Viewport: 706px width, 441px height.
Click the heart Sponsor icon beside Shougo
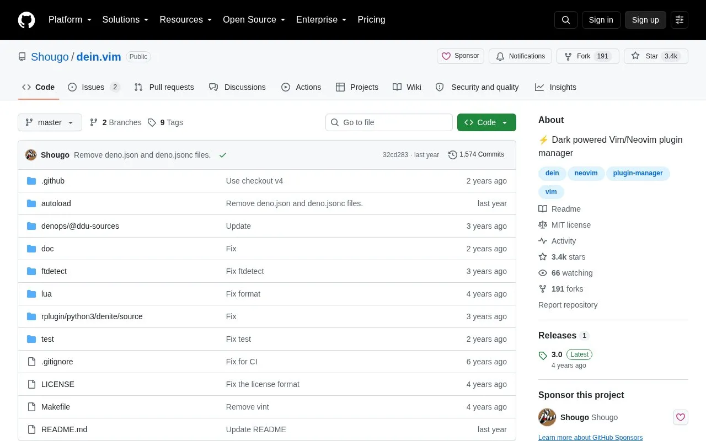(x=681, y=417)
